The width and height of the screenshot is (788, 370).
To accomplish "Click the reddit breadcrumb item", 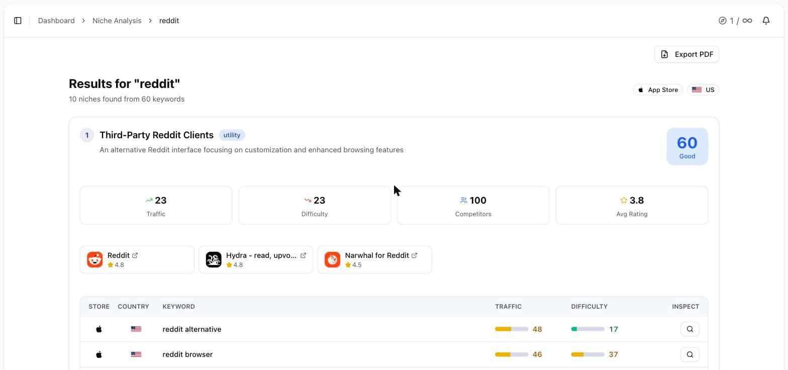I will [x=169, y=21].
